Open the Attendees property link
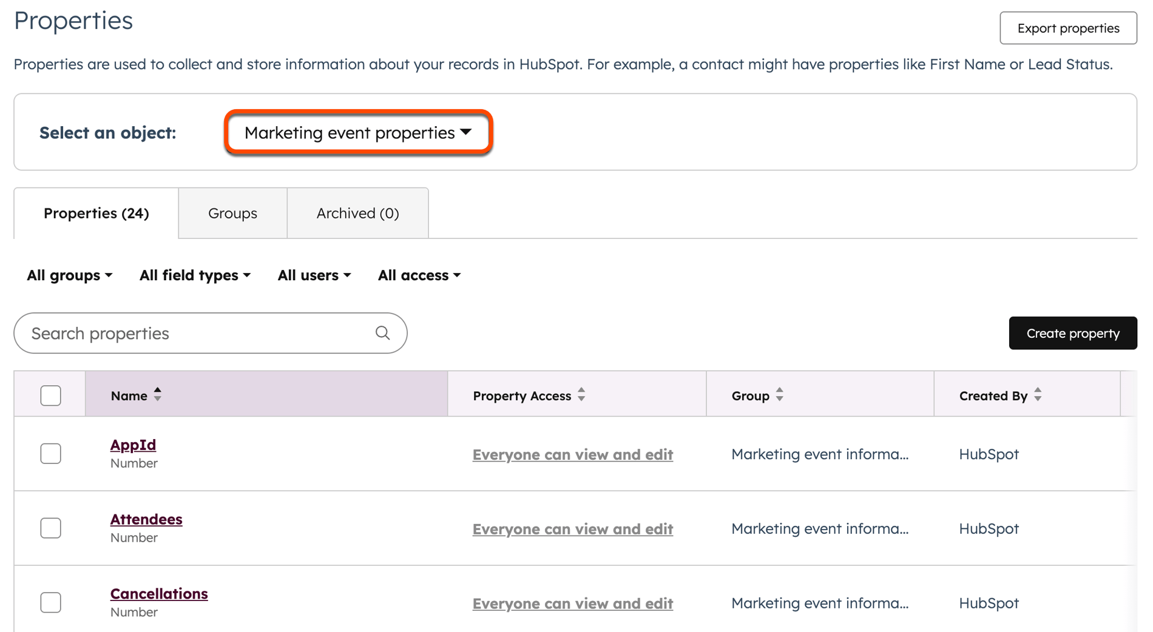Image resolution: width=1153 pixels, height=632 pixels. point(146,519)
